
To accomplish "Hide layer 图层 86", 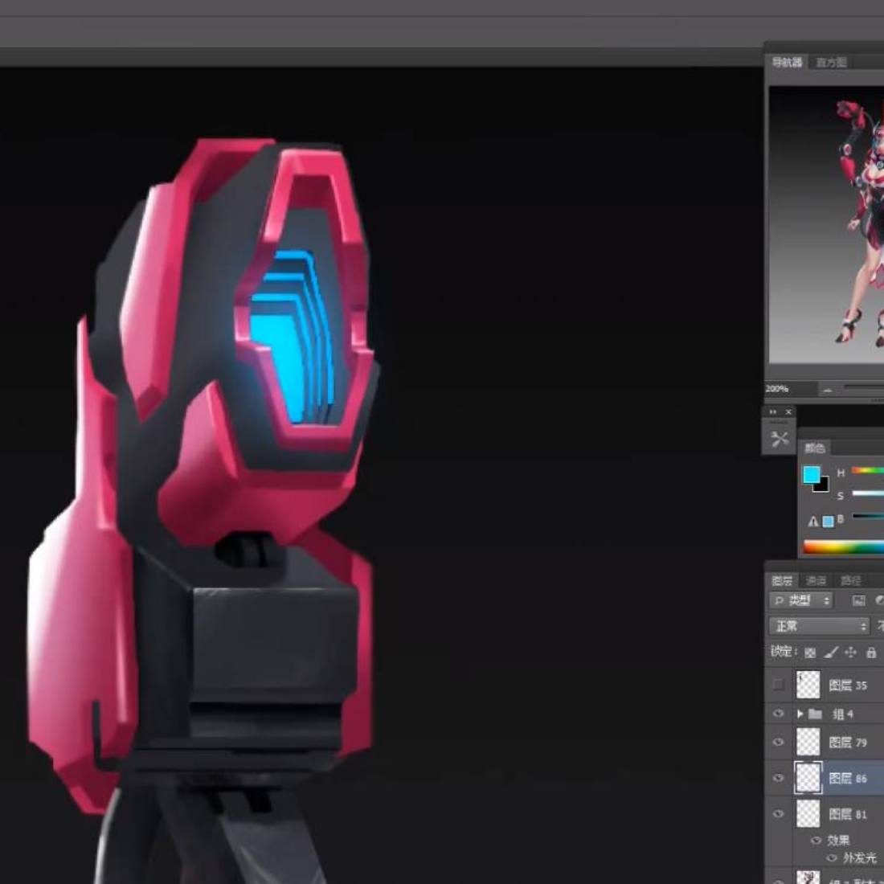I will (x=779, y=778).
